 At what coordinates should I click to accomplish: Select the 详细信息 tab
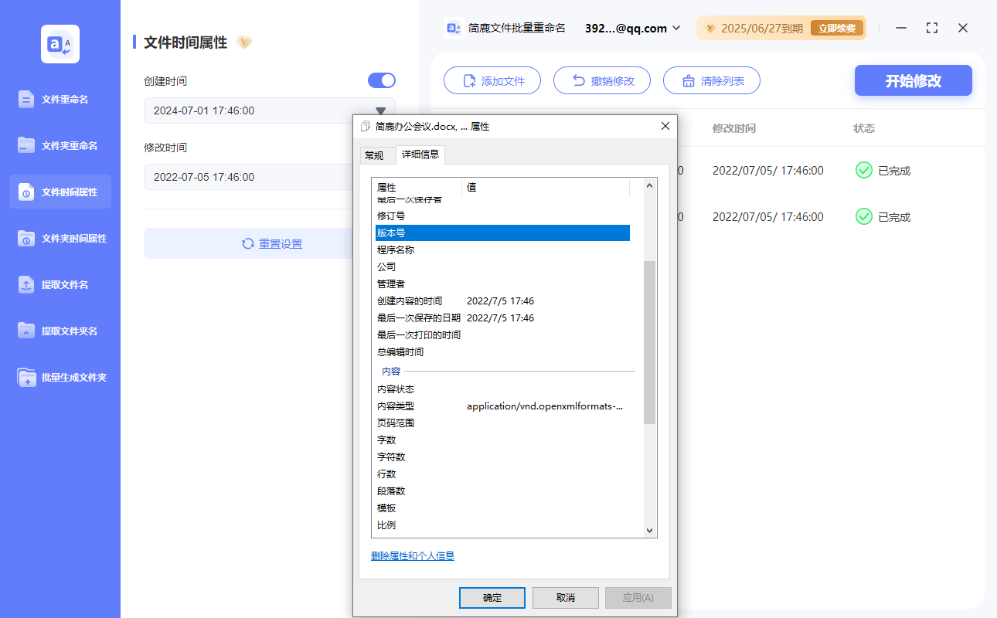420,154
